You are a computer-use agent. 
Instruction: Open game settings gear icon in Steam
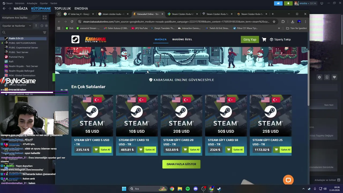point(319,77)
